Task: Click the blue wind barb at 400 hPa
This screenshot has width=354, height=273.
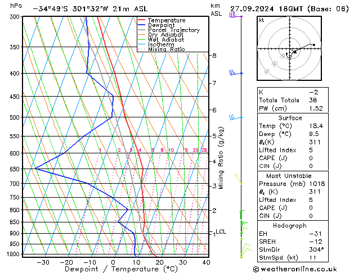Action: 236,72
